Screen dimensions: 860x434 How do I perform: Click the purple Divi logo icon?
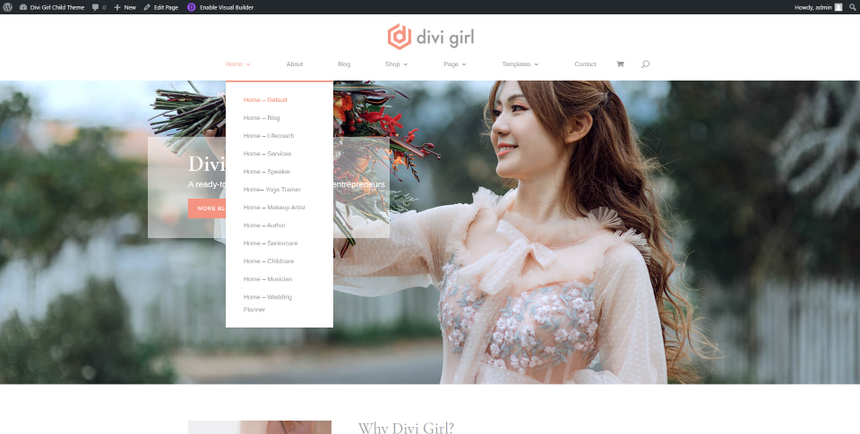tap(191, 7)
